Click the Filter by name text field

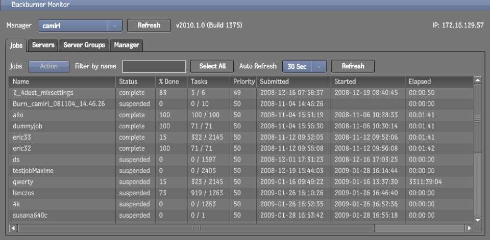click(154, 66)
